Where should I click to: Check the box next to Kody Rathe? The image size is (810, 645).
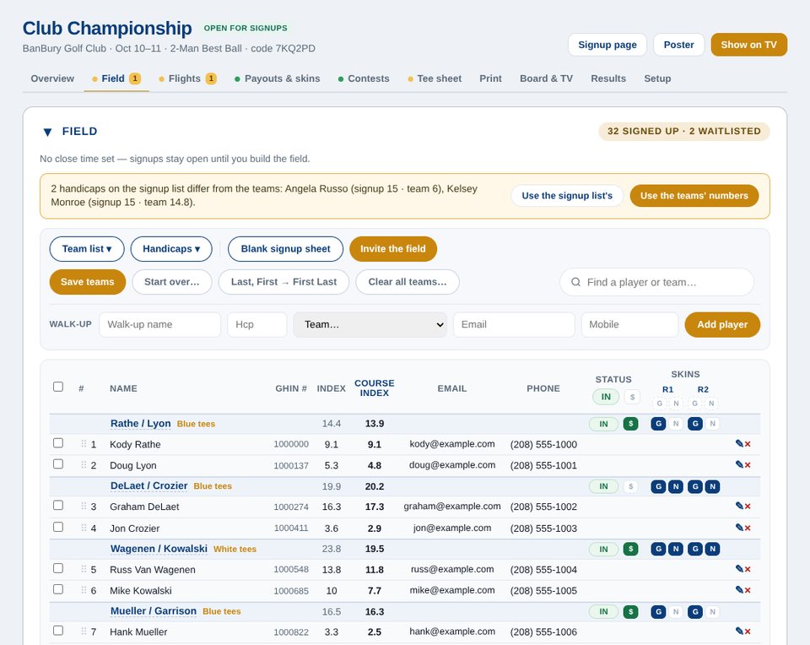(x=58, y=443)
